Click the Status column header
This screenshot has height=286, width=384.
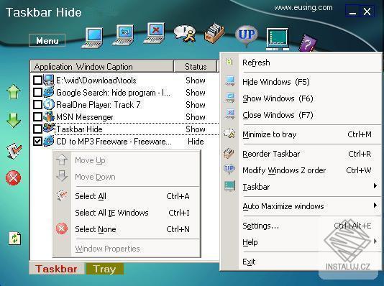pyautogui.click(x=196, y=67)
